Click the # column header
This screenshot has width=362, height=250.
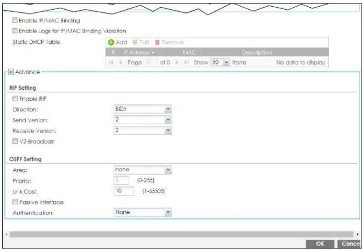(113, 53)
